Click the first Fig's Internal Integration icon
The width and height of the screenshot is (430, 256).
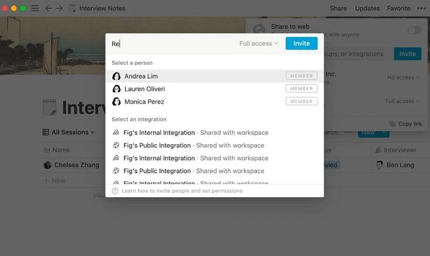coord(116,133)
